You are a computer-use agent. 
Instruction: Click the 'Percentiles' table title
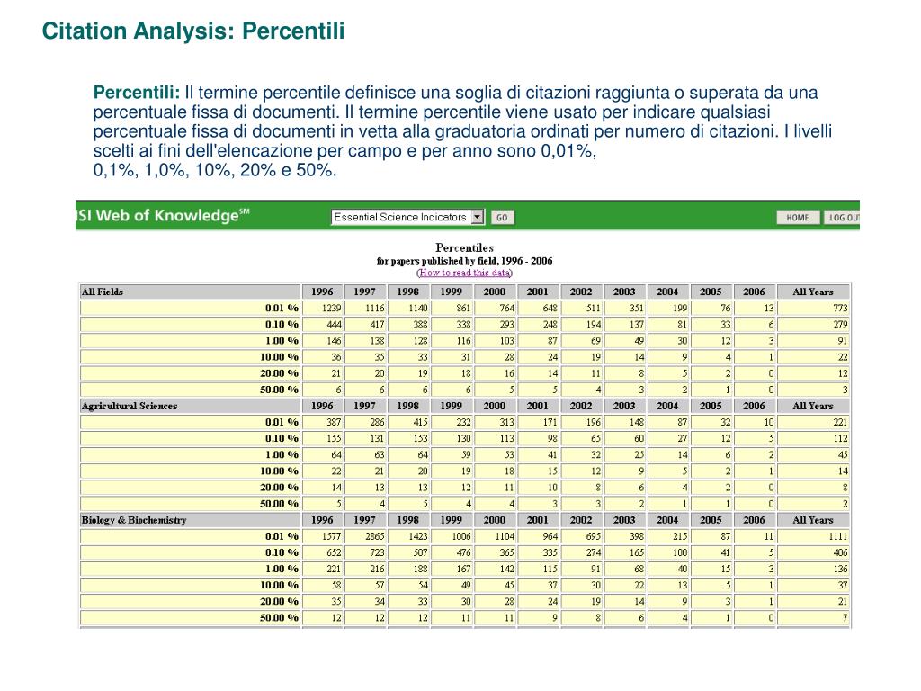coord(464,248)
